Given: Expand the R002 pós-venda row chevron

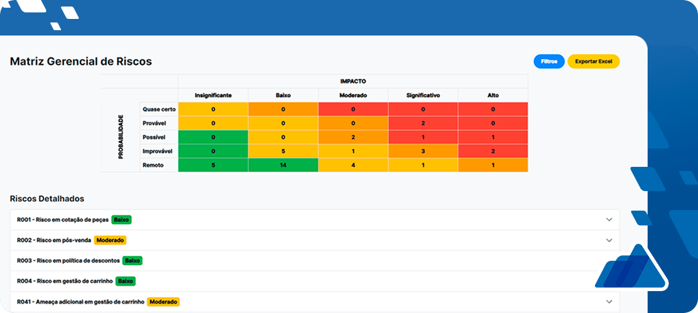Looking at the screenshot, I should point(609,240).
